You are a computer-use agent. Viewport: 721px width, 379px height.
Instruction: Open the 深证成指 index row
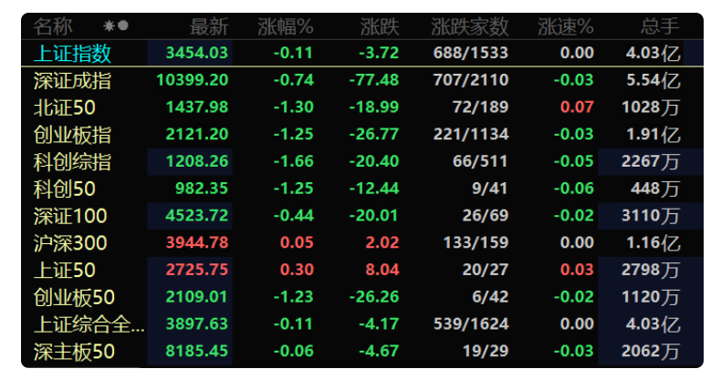[x=362, y=80]
